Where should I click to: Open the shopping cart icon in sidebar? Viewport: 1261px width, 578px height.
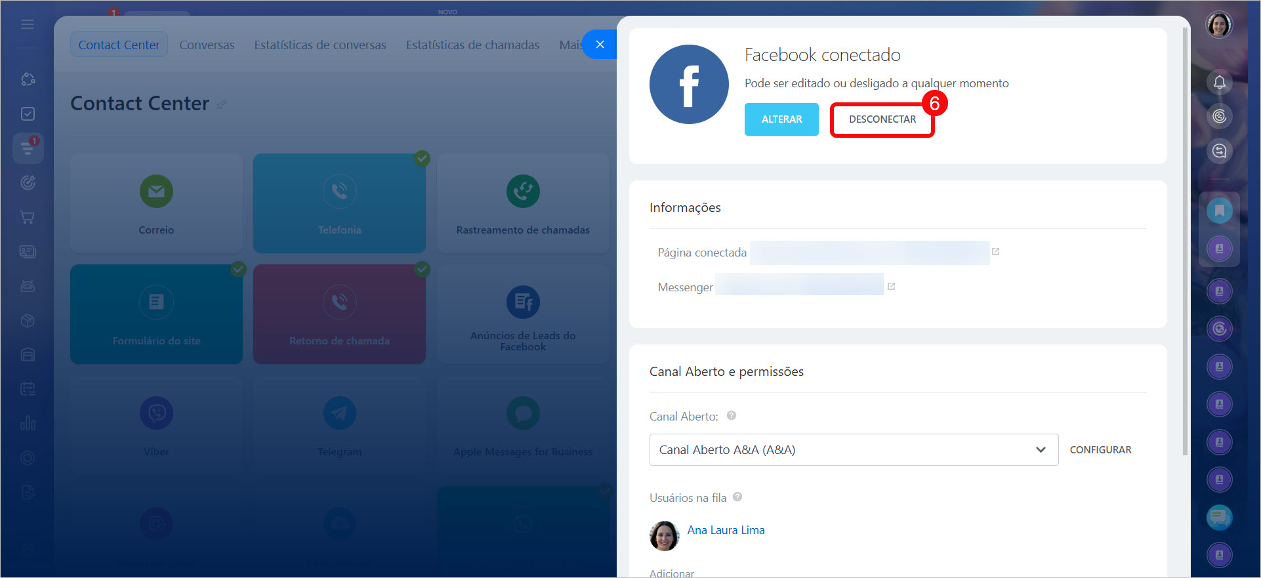(28, 217)
